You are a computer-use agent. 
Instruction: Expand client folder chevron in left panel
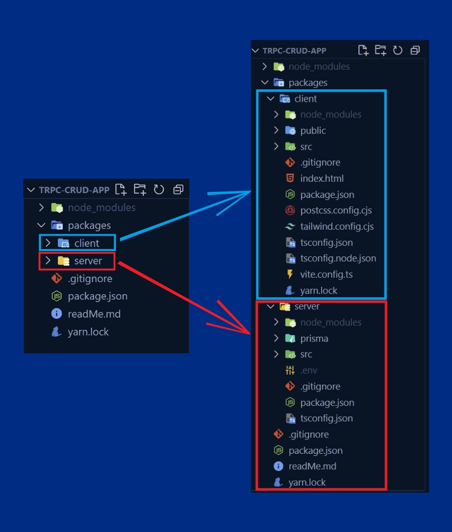click(x=48, y=243)
